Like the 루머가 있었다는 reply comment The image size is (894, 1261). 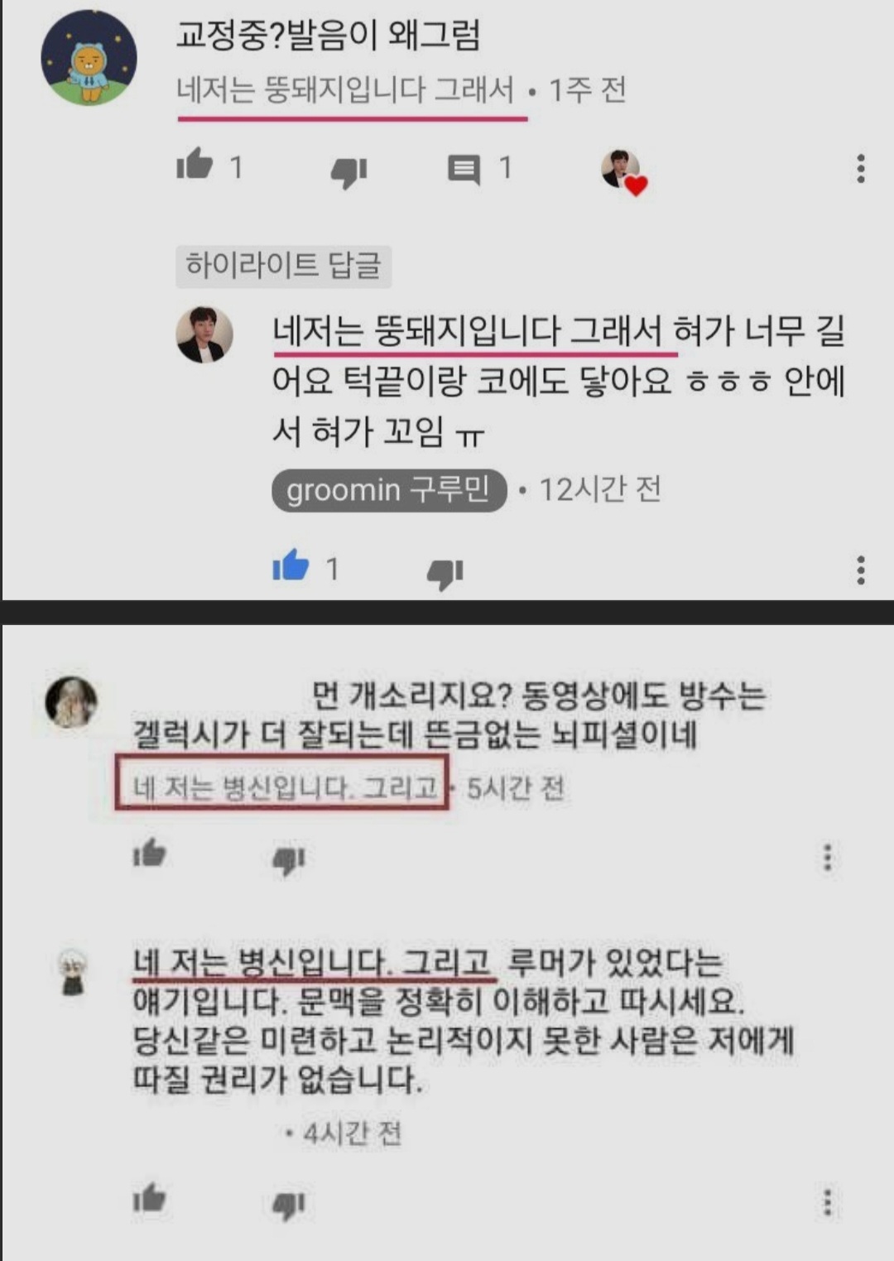pos(150,1198)
